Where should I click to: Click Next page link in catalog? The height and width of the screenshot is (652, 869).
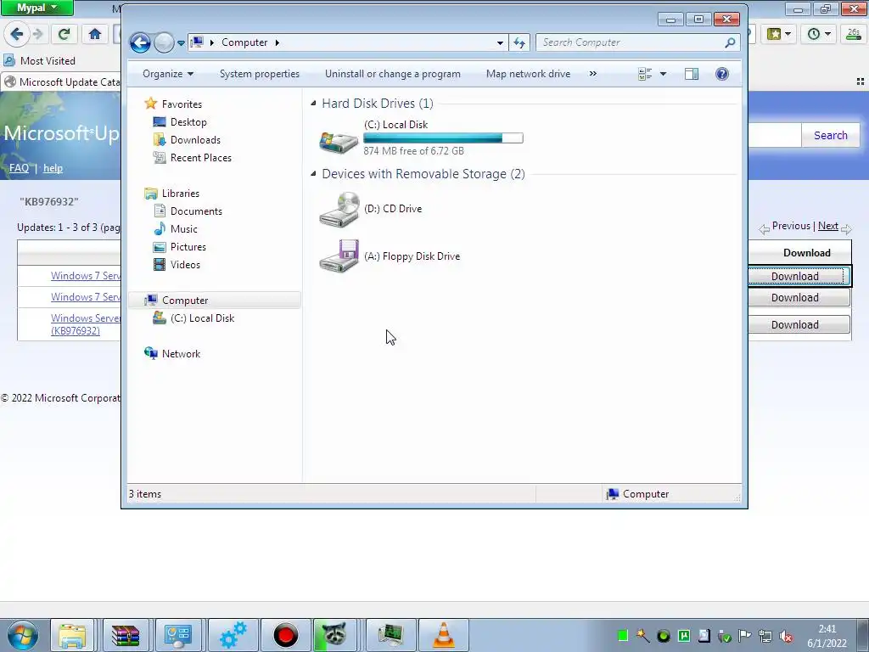coord(828,226)
